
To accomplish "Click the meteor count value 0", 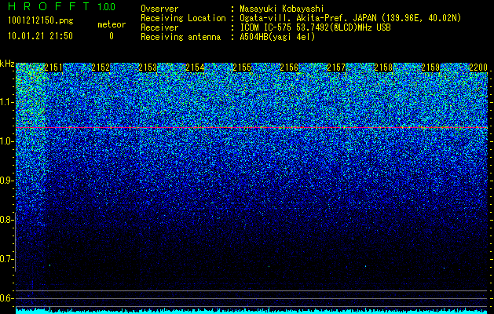I will click(112, 36).
